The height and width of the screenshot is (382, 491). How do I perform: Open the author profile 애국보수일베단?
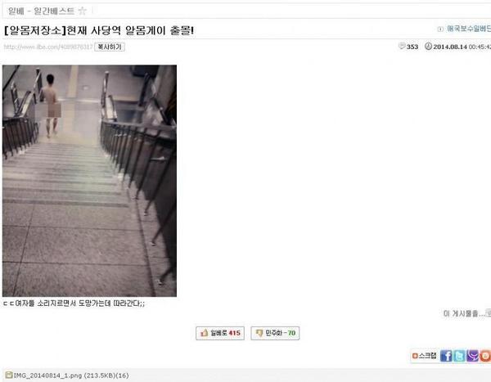point(469,29)
